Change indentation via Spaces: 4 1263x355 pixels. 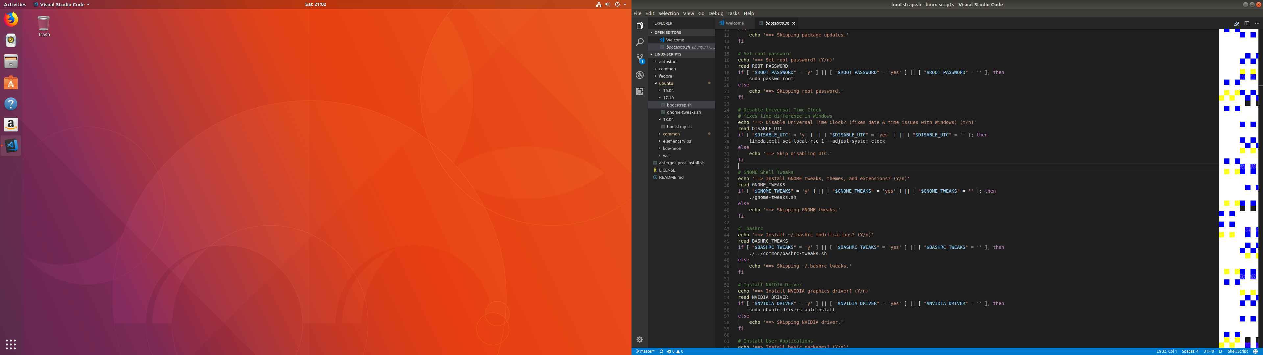(1190, 351)
